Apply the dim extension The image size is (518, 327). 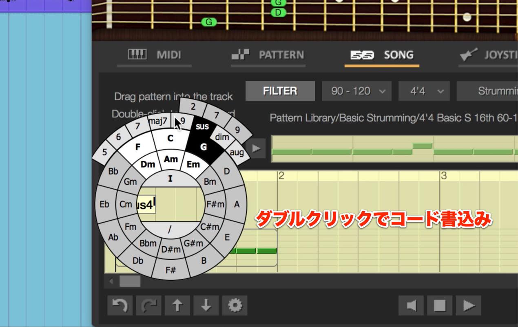point(222,137)
